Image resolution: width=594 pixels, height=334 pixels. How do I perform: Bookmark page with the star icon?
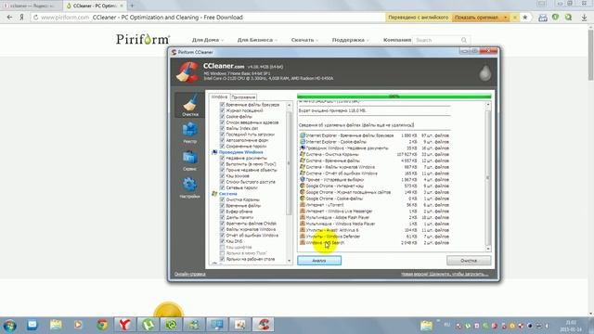click(525, 18)
